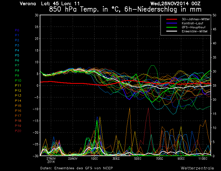Click the 30-Jahres-Mittel legend text
The width and height of the screenshot is (221, 171).
coord(196,19)
